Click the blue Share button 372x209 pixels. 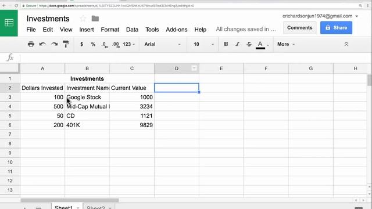click(x=336, y=28)
